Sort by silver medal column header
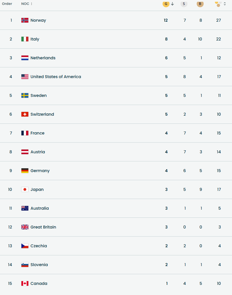 (184, 4)
